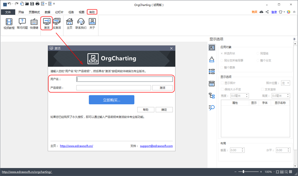Click the zoom slider handle in status bar
The image size is (298, 176).
point(243,172)
